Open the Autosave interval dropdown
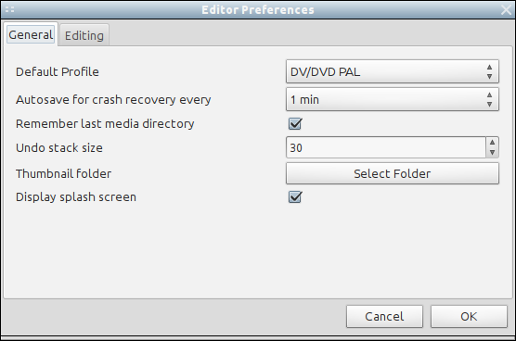 pos(393,99)
